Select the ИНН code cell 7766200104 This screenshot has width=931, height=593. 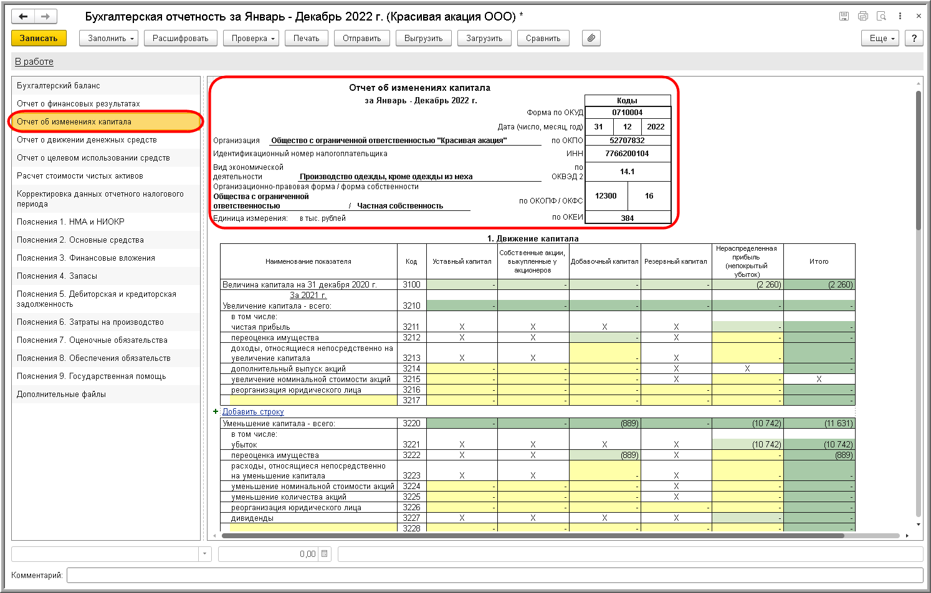[x=628, y=154]
